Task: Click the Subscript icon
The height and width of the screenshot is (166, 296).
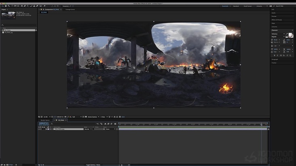Action: tap(290, 56)
